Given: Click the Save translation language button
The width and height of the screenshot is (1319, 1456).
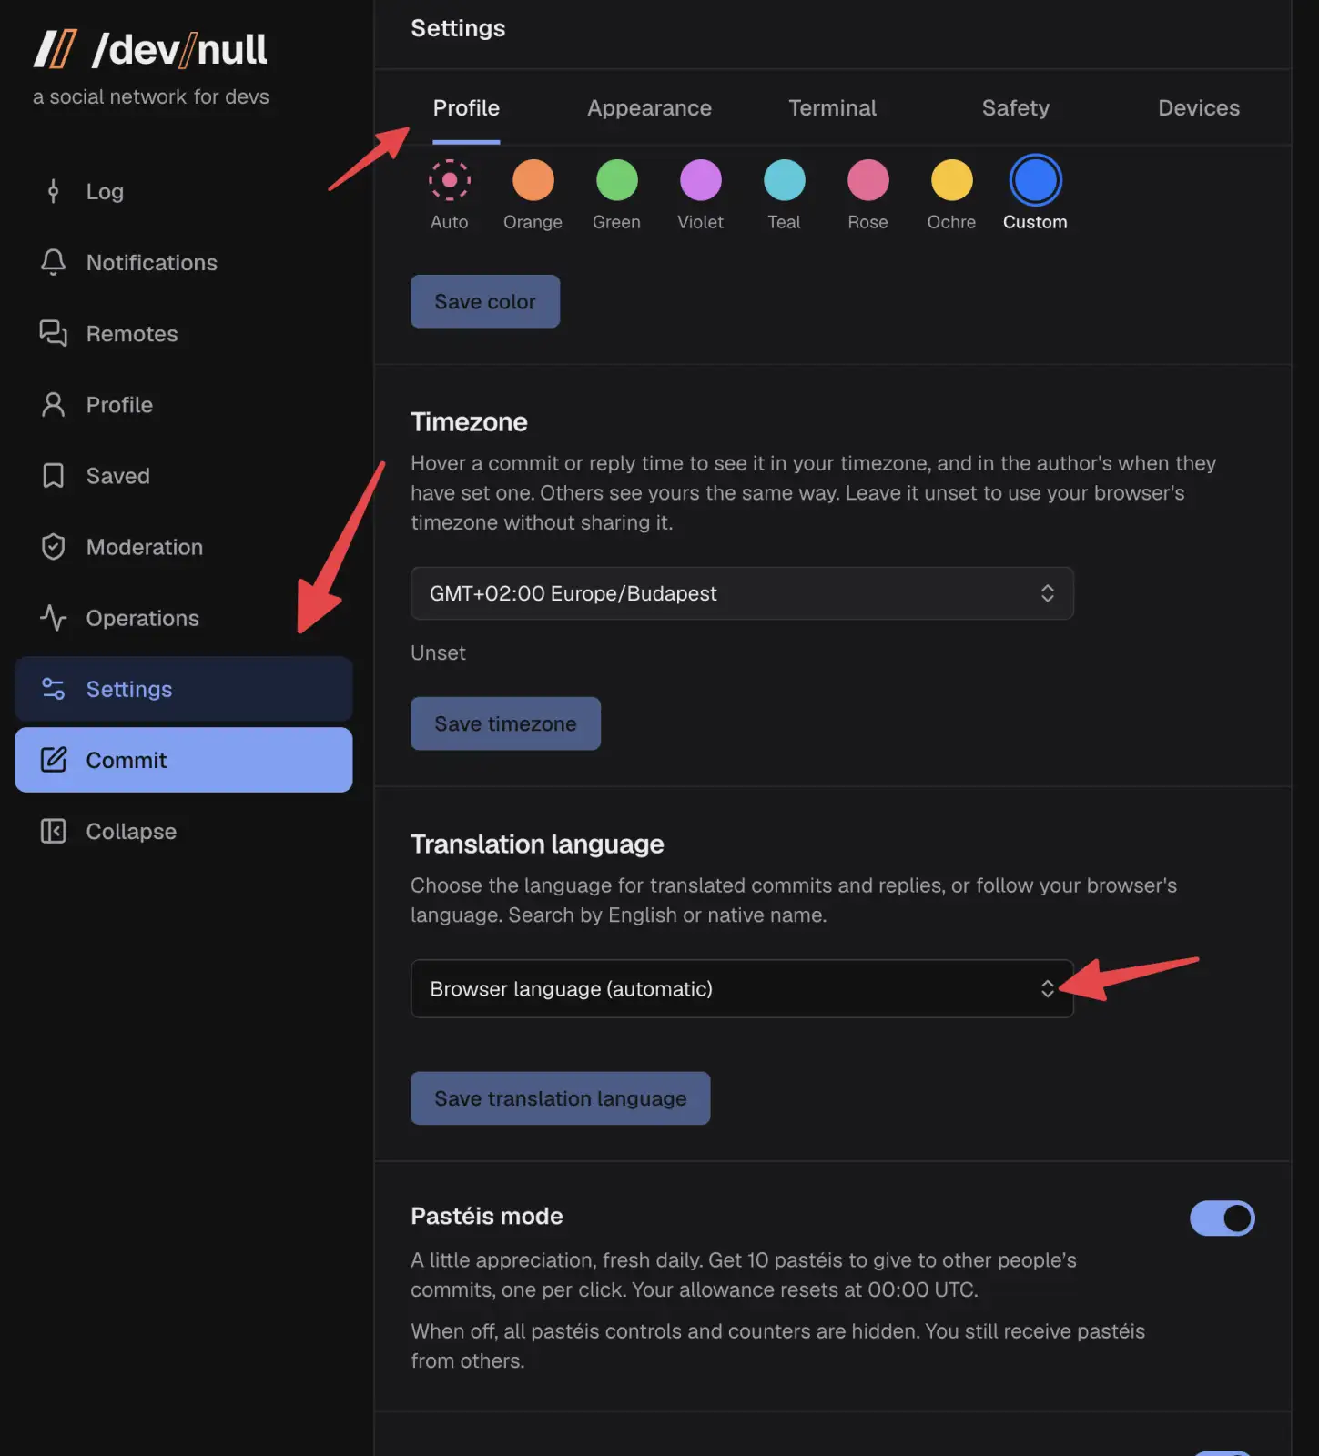Looking at the screenshot, I should point(560,1098).
